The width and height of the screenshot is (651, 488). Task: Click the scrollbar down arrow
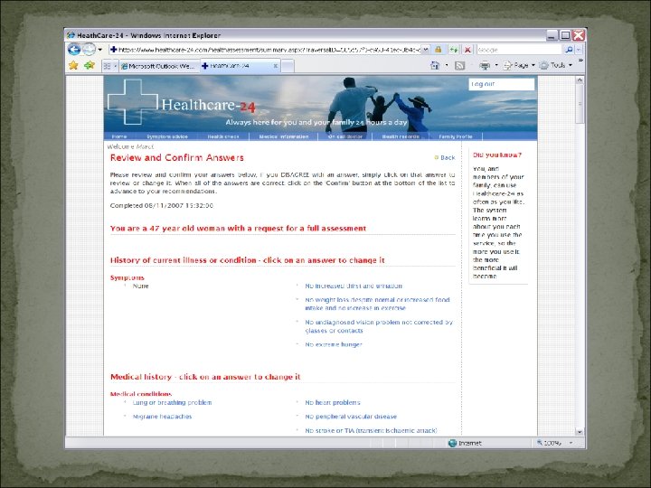pos(580,432)
